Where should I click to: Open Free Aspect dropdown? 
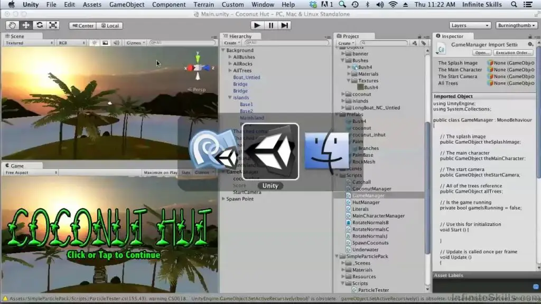point(31,173)
